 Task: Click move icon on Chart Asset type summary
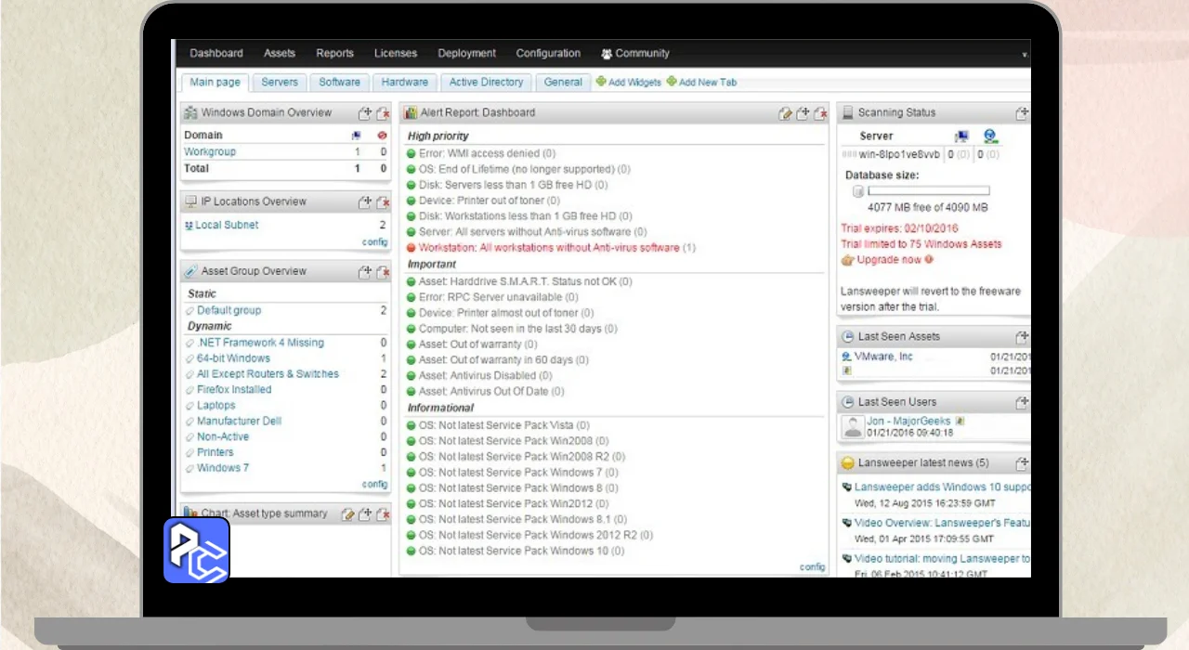[x=366, y=513]
